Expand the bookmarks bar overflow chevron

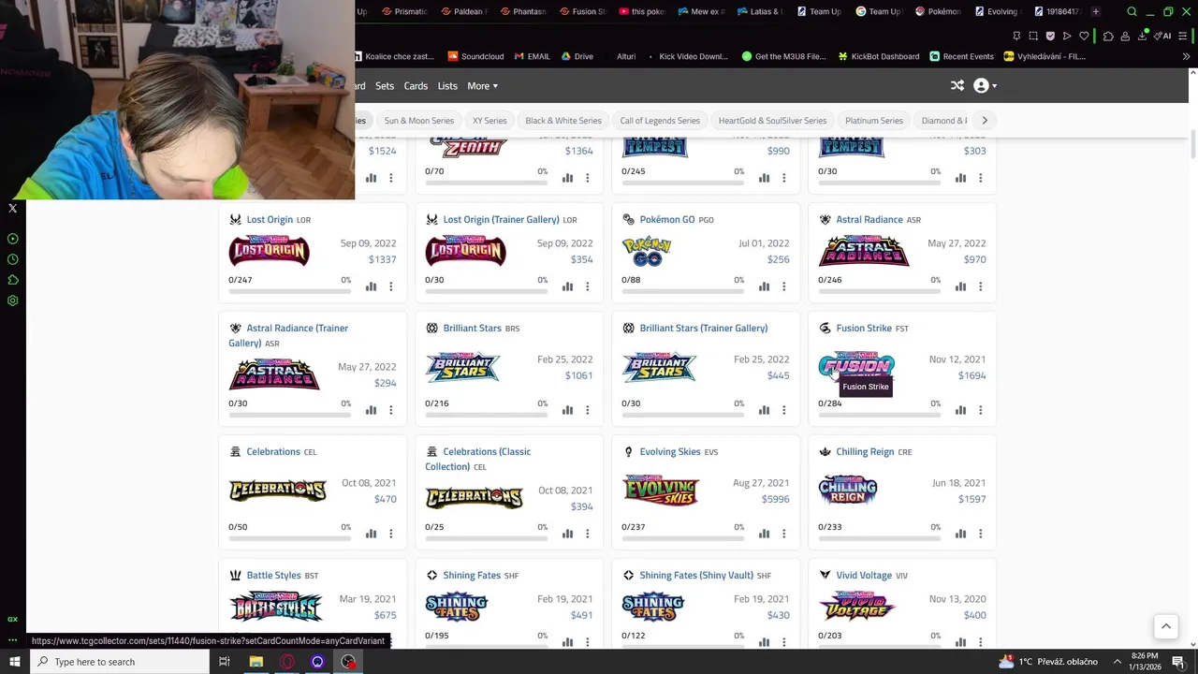[x=1187, y=56]
